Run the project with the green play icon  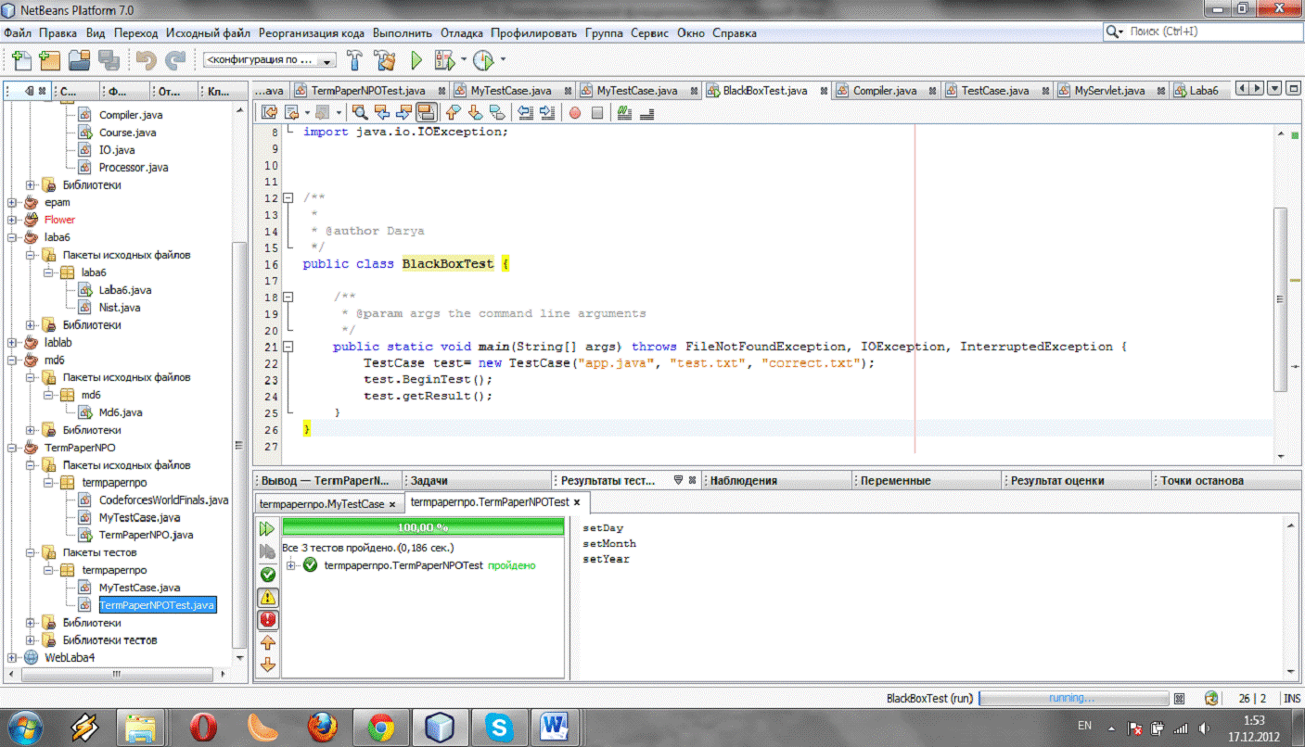point(416,60)
